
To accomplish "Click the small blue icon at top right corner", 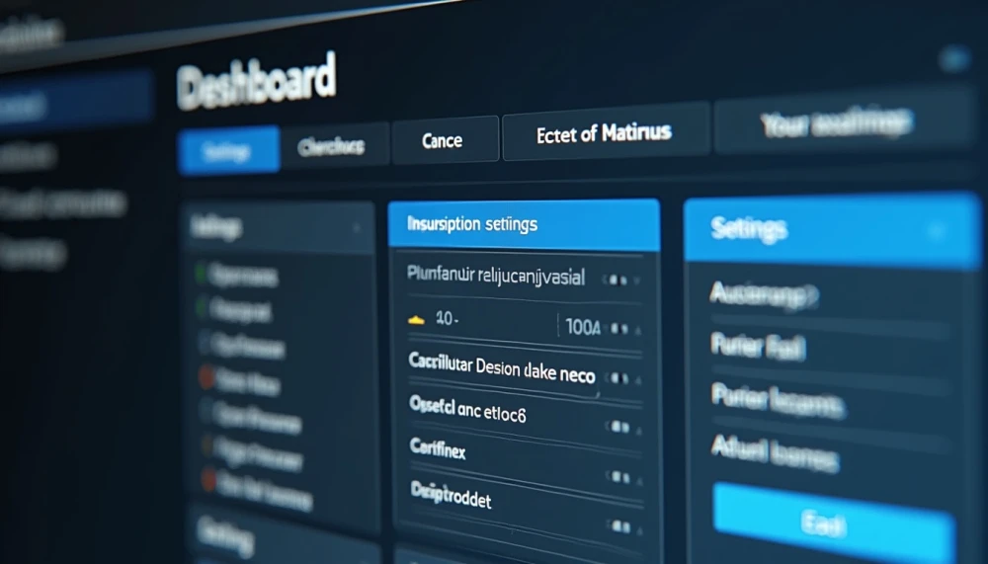I will (954, 59).
